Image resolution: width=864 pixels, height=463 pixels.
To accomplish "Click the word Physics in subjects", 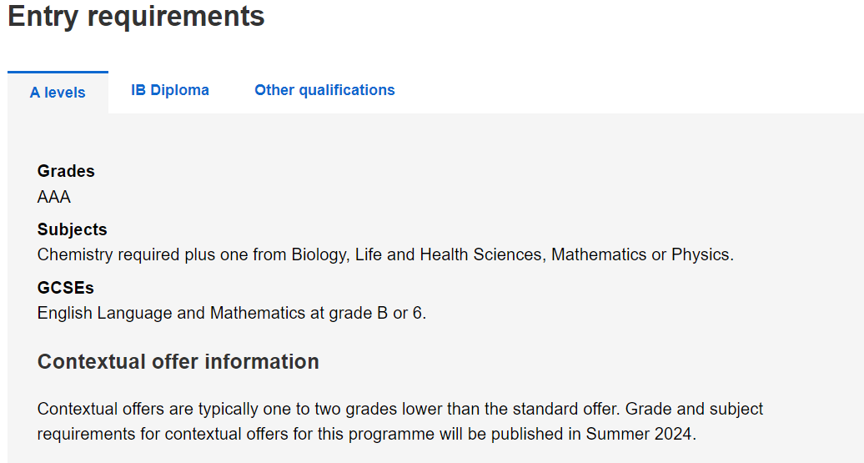I will click(702, 254).
